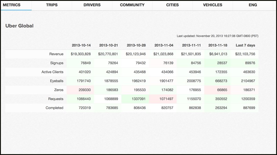Select the Last 7 days column header
Image resolution: width=277 pixels, height=155 pixels.
pyautogui.click(x=245, y=45)
